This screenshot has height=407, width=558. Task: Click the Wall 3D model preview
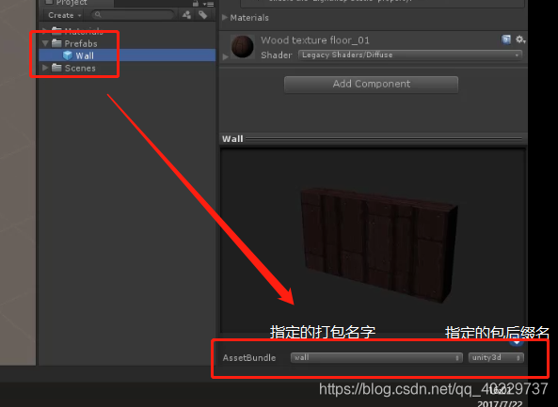(x=379, y=244)
